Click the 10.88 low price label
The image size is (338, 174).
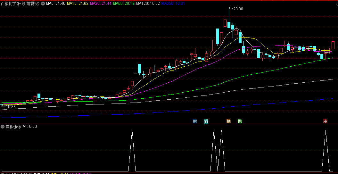click(x=11, y=106)
